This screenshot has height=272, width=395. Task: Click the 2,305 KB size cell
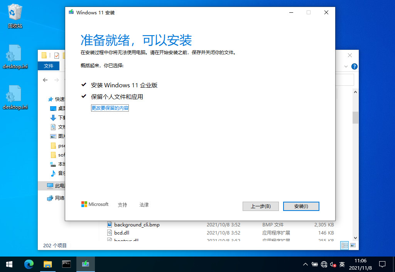tap(324, 224)
